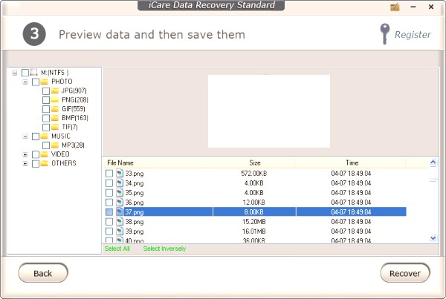
Task: Click the 16.01MB size cell
Action: (x=254, y=231)
